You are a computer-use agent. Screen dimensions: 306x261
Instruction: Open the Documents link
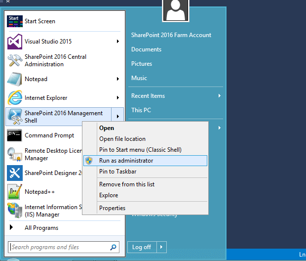tap(147, 49)
